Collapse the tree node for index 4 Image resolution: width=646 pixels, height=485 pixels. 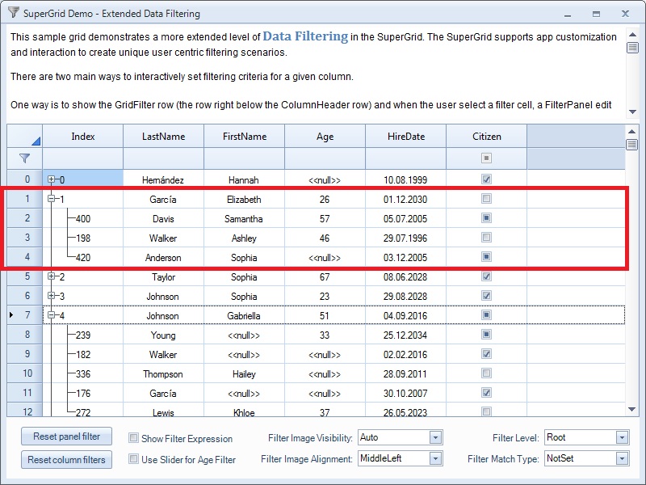pyautogui.click(x=52, y=315)
